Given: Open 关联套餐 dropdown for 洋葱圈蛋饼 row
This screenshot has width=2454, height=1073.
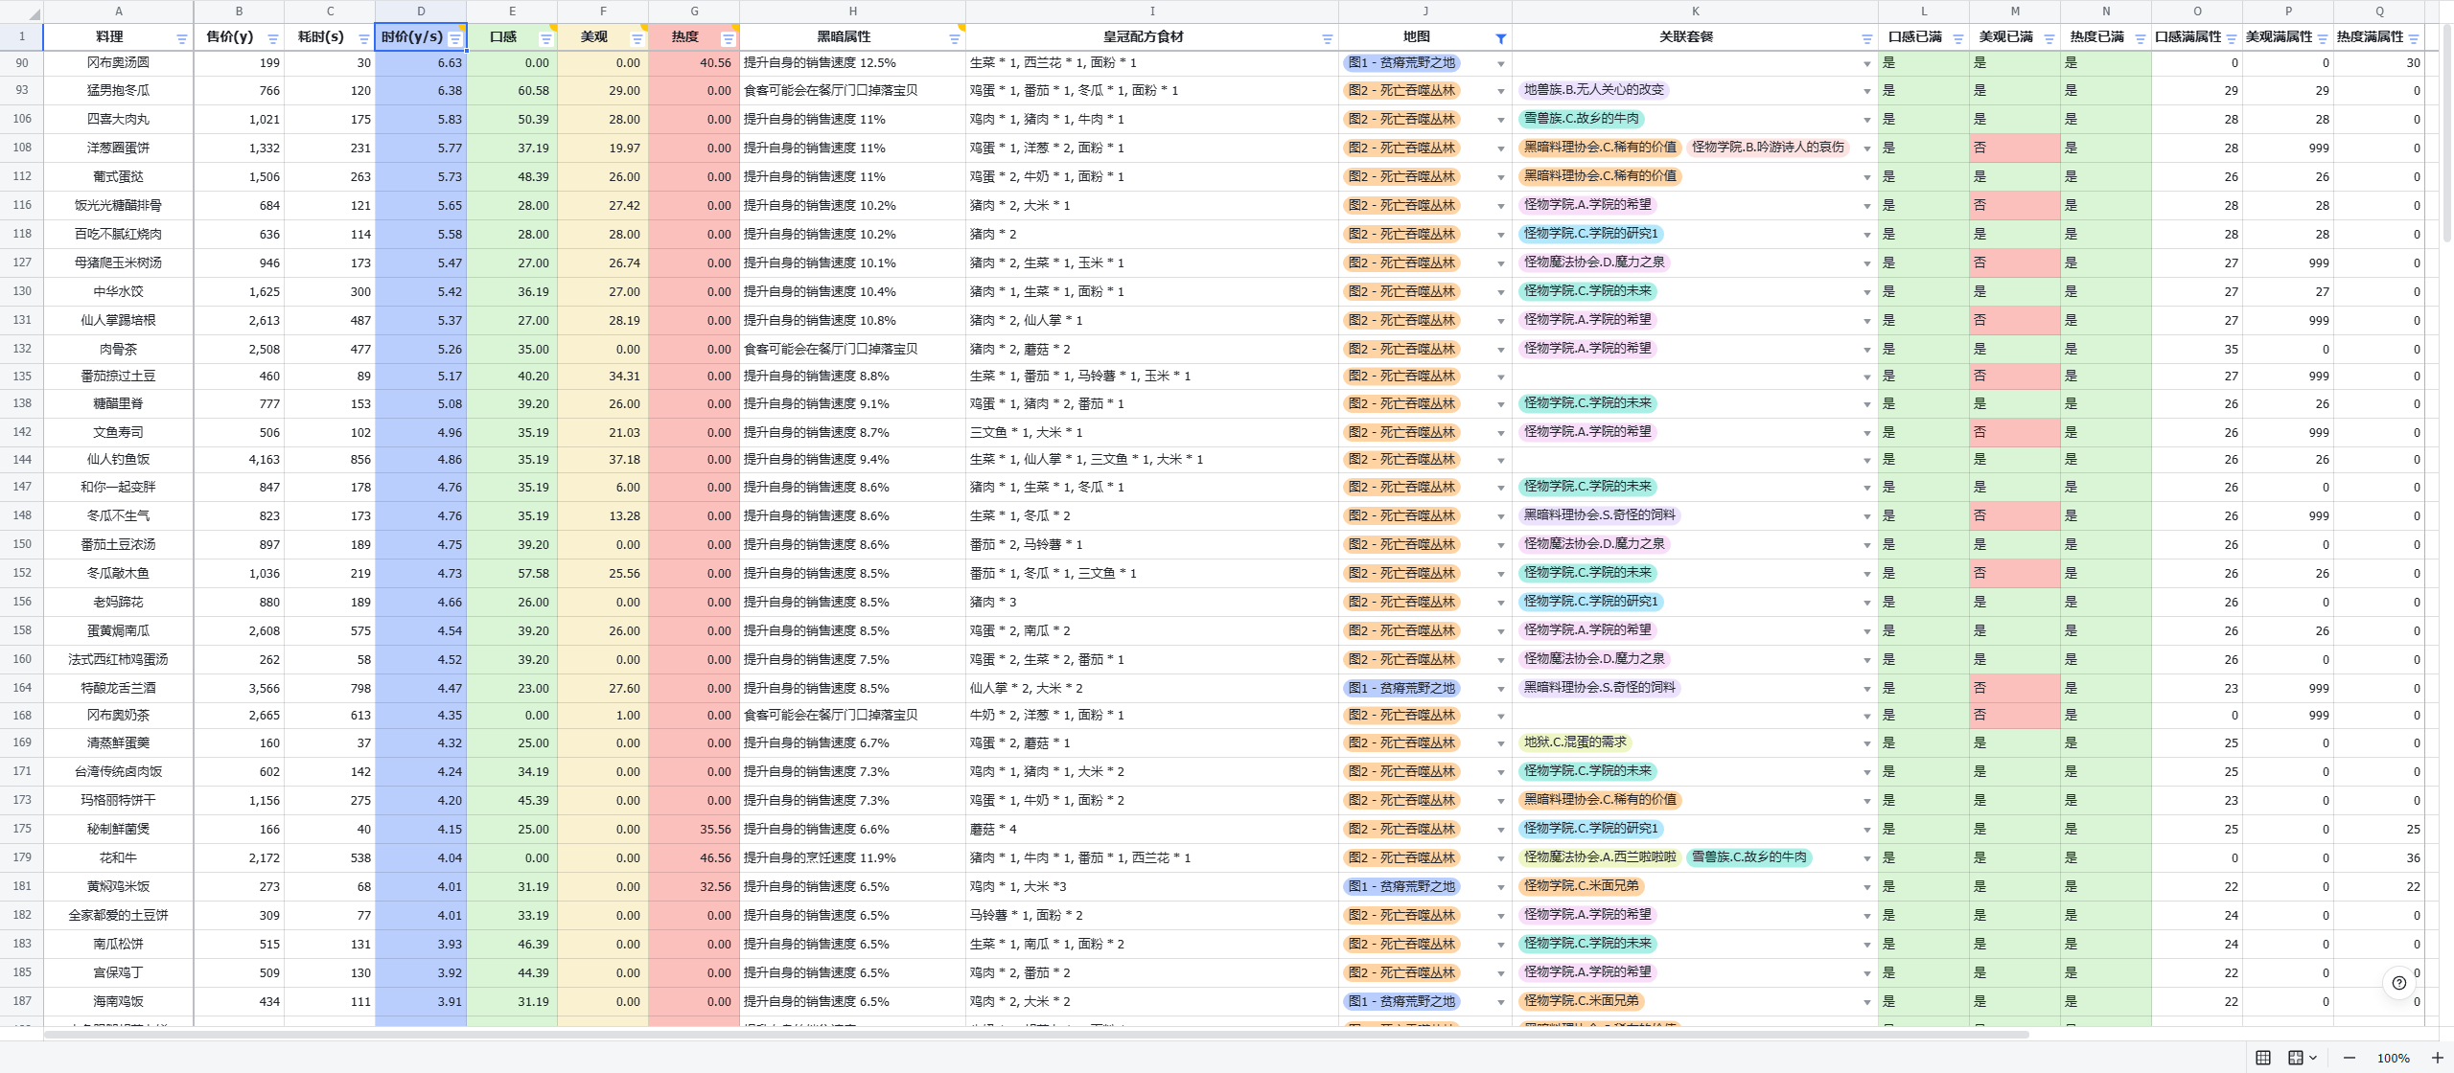Looking at the screenshot, I should click(x=1867, y=149).
